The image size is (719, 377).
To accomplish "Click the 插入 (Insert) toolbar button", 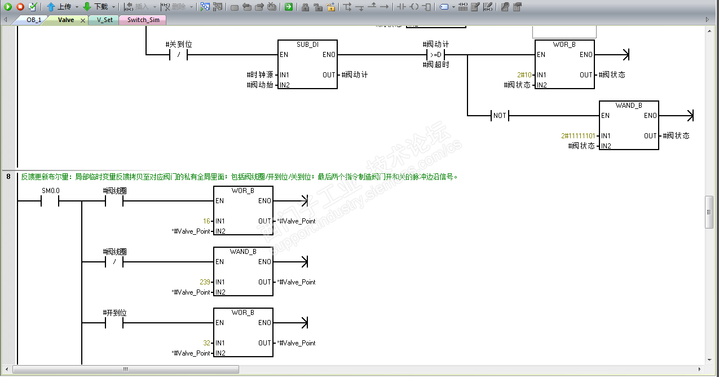I will coord(136,7).
